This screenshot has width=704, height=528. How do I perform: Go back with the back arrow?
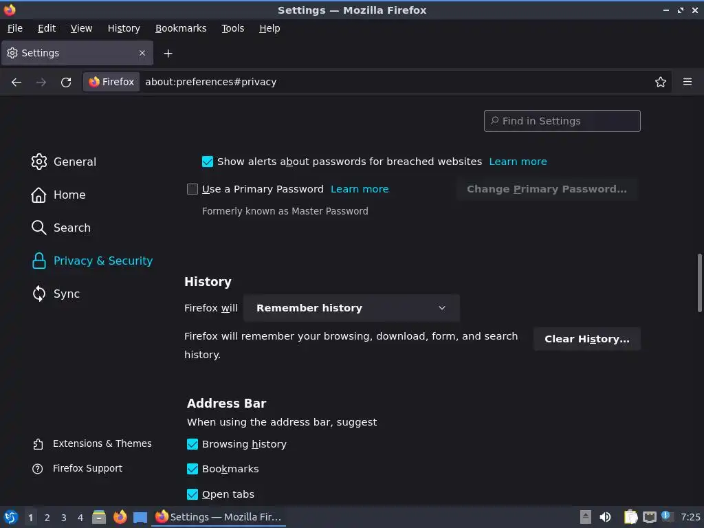(16, 82)
